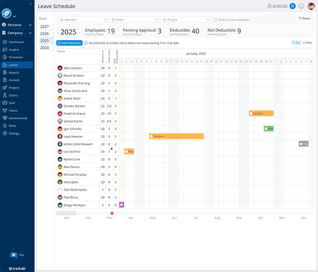
Task: Open the user profile avatar menu
Action: tap(311, 6)
